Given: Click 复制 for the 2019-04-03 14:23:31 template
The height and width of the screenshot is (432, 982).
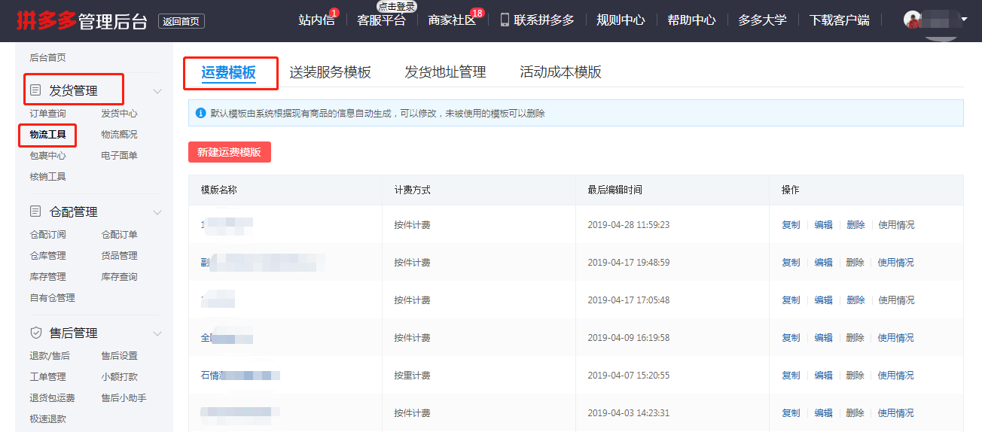Looking at the screenshot, I should 791,413.
